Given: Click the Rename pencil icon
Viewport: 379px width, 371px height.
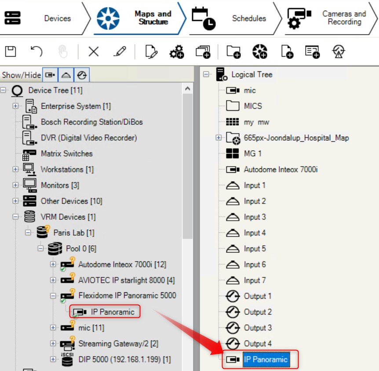Looking at the screenshot, I should click(119, 52).
